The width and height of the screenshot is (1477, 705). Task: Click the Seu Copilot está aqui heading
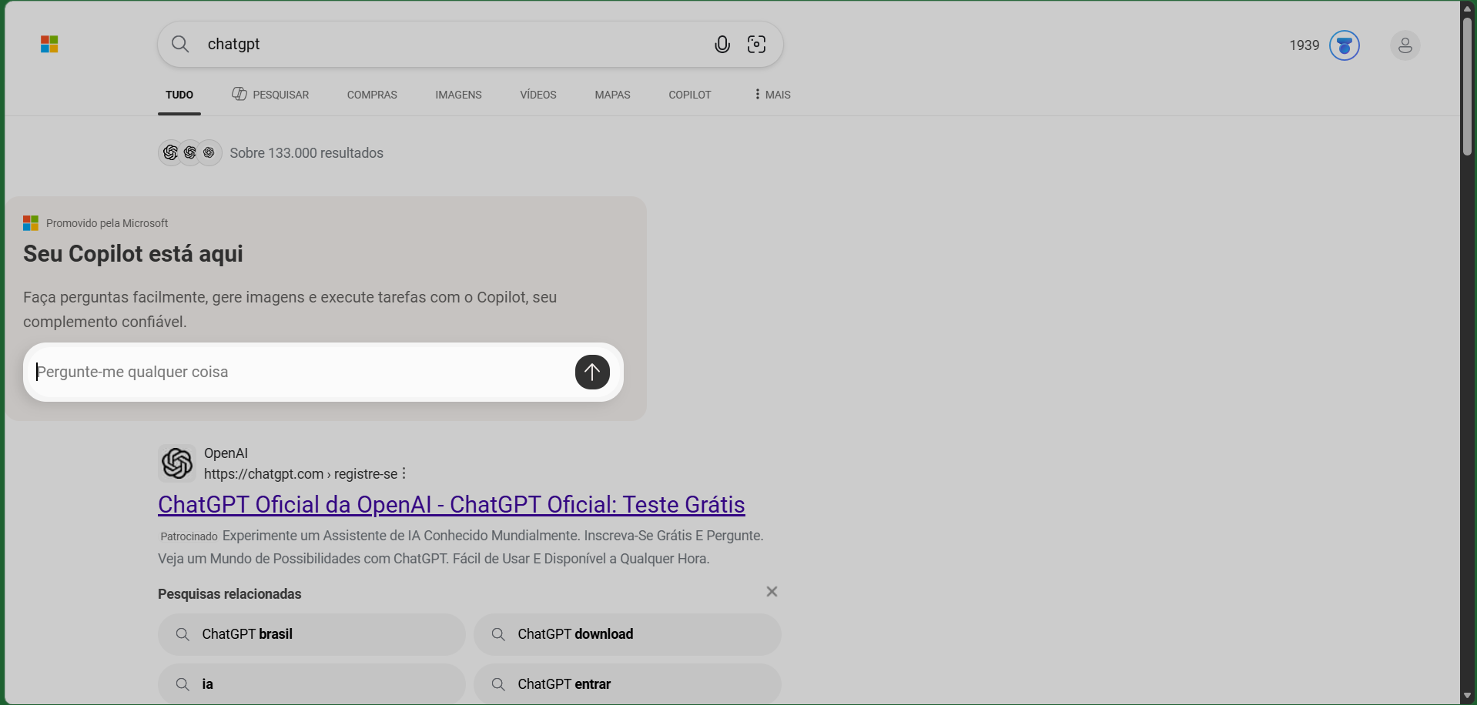coord(133,254)
